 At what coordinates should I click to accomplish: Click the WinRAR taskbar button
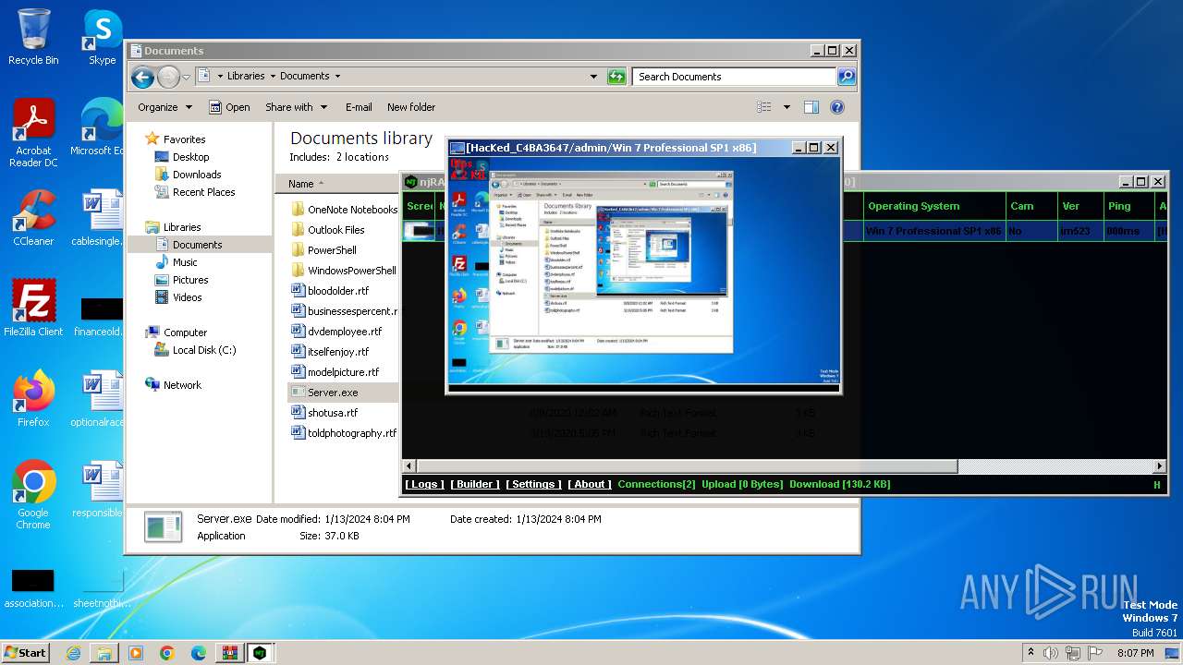(x=229, y=653)
